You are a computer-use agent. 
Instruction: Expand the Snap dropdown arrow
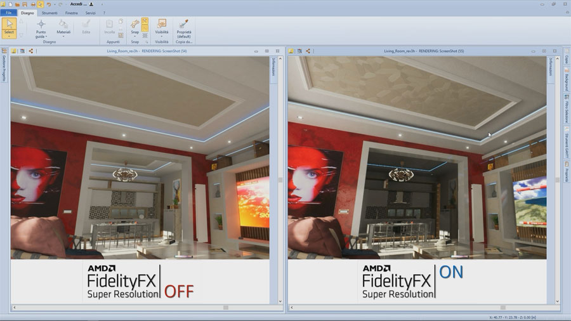pos(135,36)
